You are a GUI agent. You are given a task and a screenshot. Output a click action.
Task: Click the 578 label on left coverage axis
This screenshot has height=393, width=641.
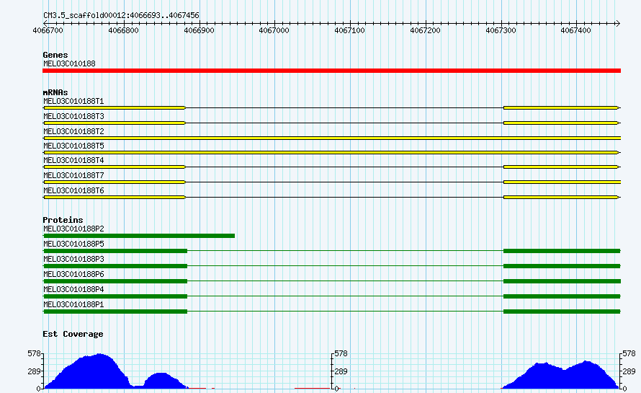(x=34, y=353)
